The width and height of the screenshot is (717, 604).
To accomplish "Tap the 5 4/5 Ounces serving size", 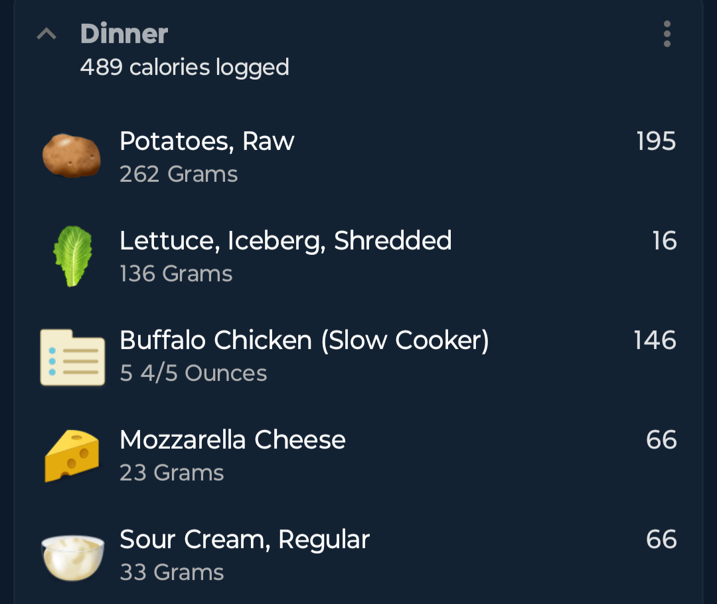I will (193, 374).
